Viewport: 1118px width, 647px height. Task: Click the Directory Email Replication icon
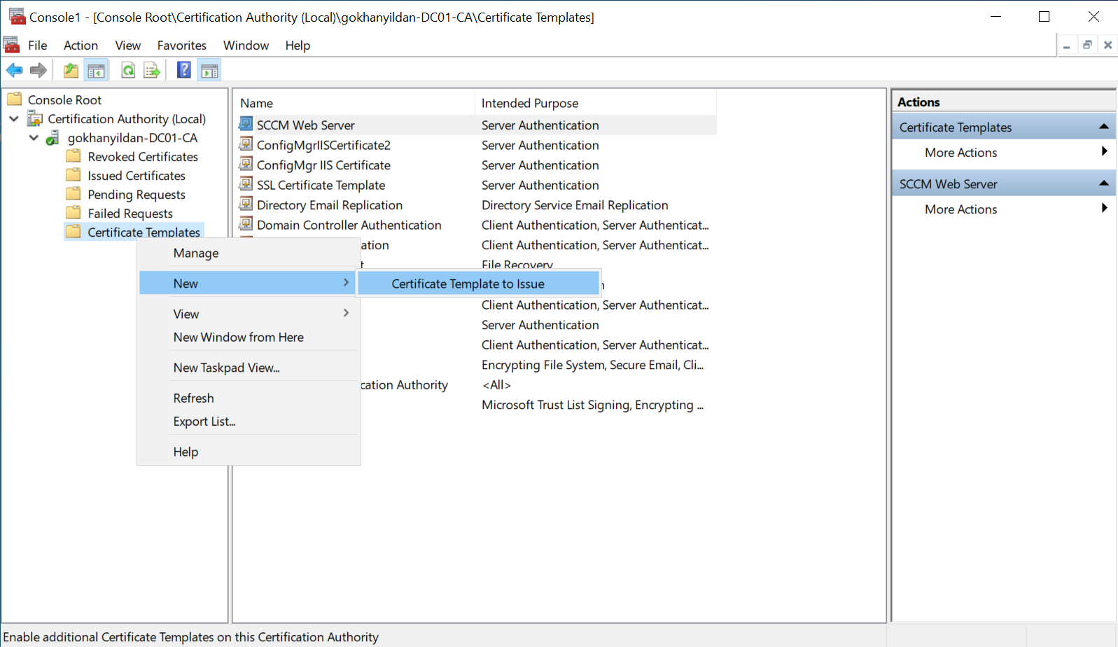(x=246, y=204)
